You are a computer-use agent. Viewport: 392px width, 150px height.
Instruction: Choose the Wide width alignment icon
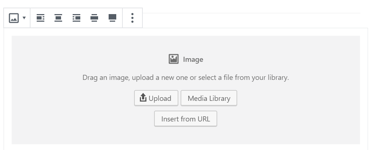pos(94,18)
